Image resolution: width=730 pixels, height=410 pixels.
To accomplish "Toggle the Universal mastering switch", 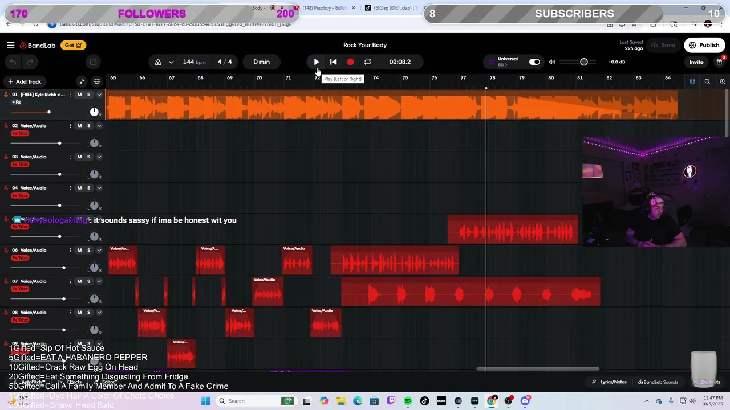I will click(x=534, y=61).
